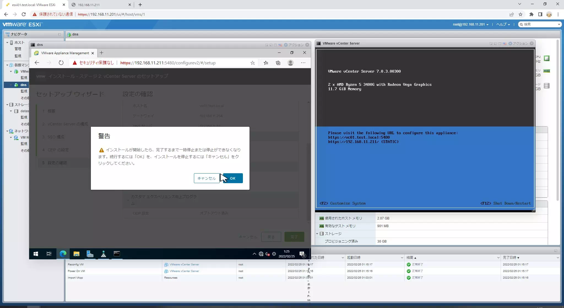Reload the ESXi page in Chrome
Viewport: 564px width, 308px height.
pos(24,14)
